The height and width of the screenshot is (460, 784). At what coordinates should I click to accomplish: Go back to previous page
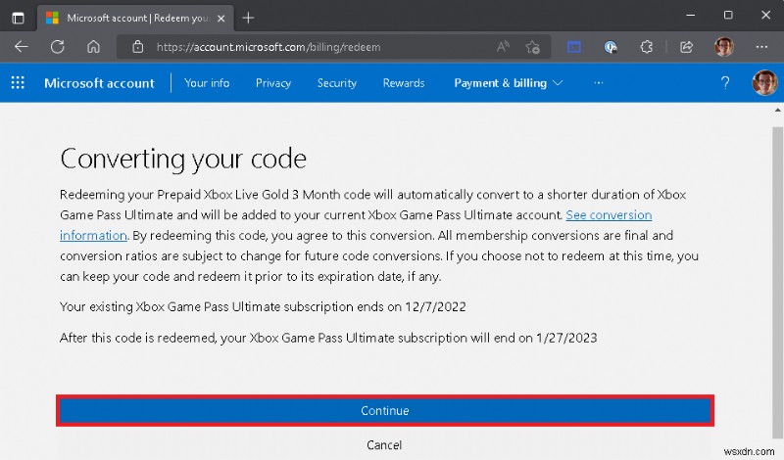pos(21,47)
